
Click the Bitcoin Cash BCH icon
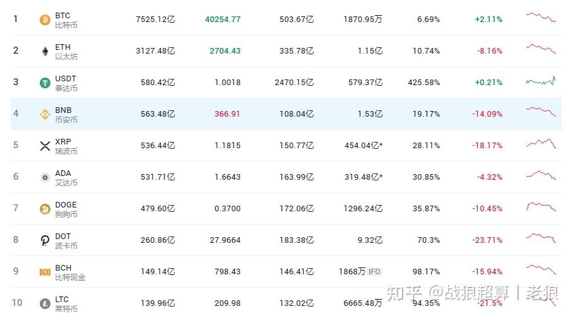pos(45,272)
